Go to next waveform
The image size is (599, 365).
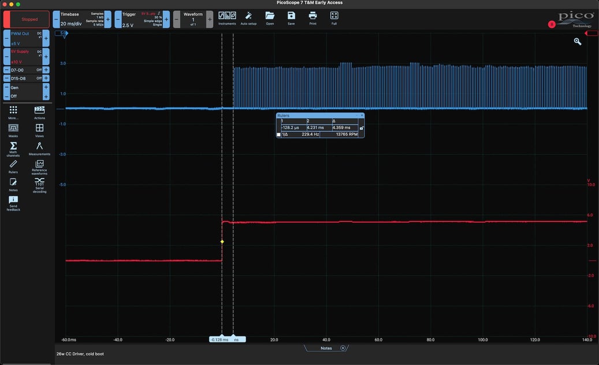click(x=210, y=19)
